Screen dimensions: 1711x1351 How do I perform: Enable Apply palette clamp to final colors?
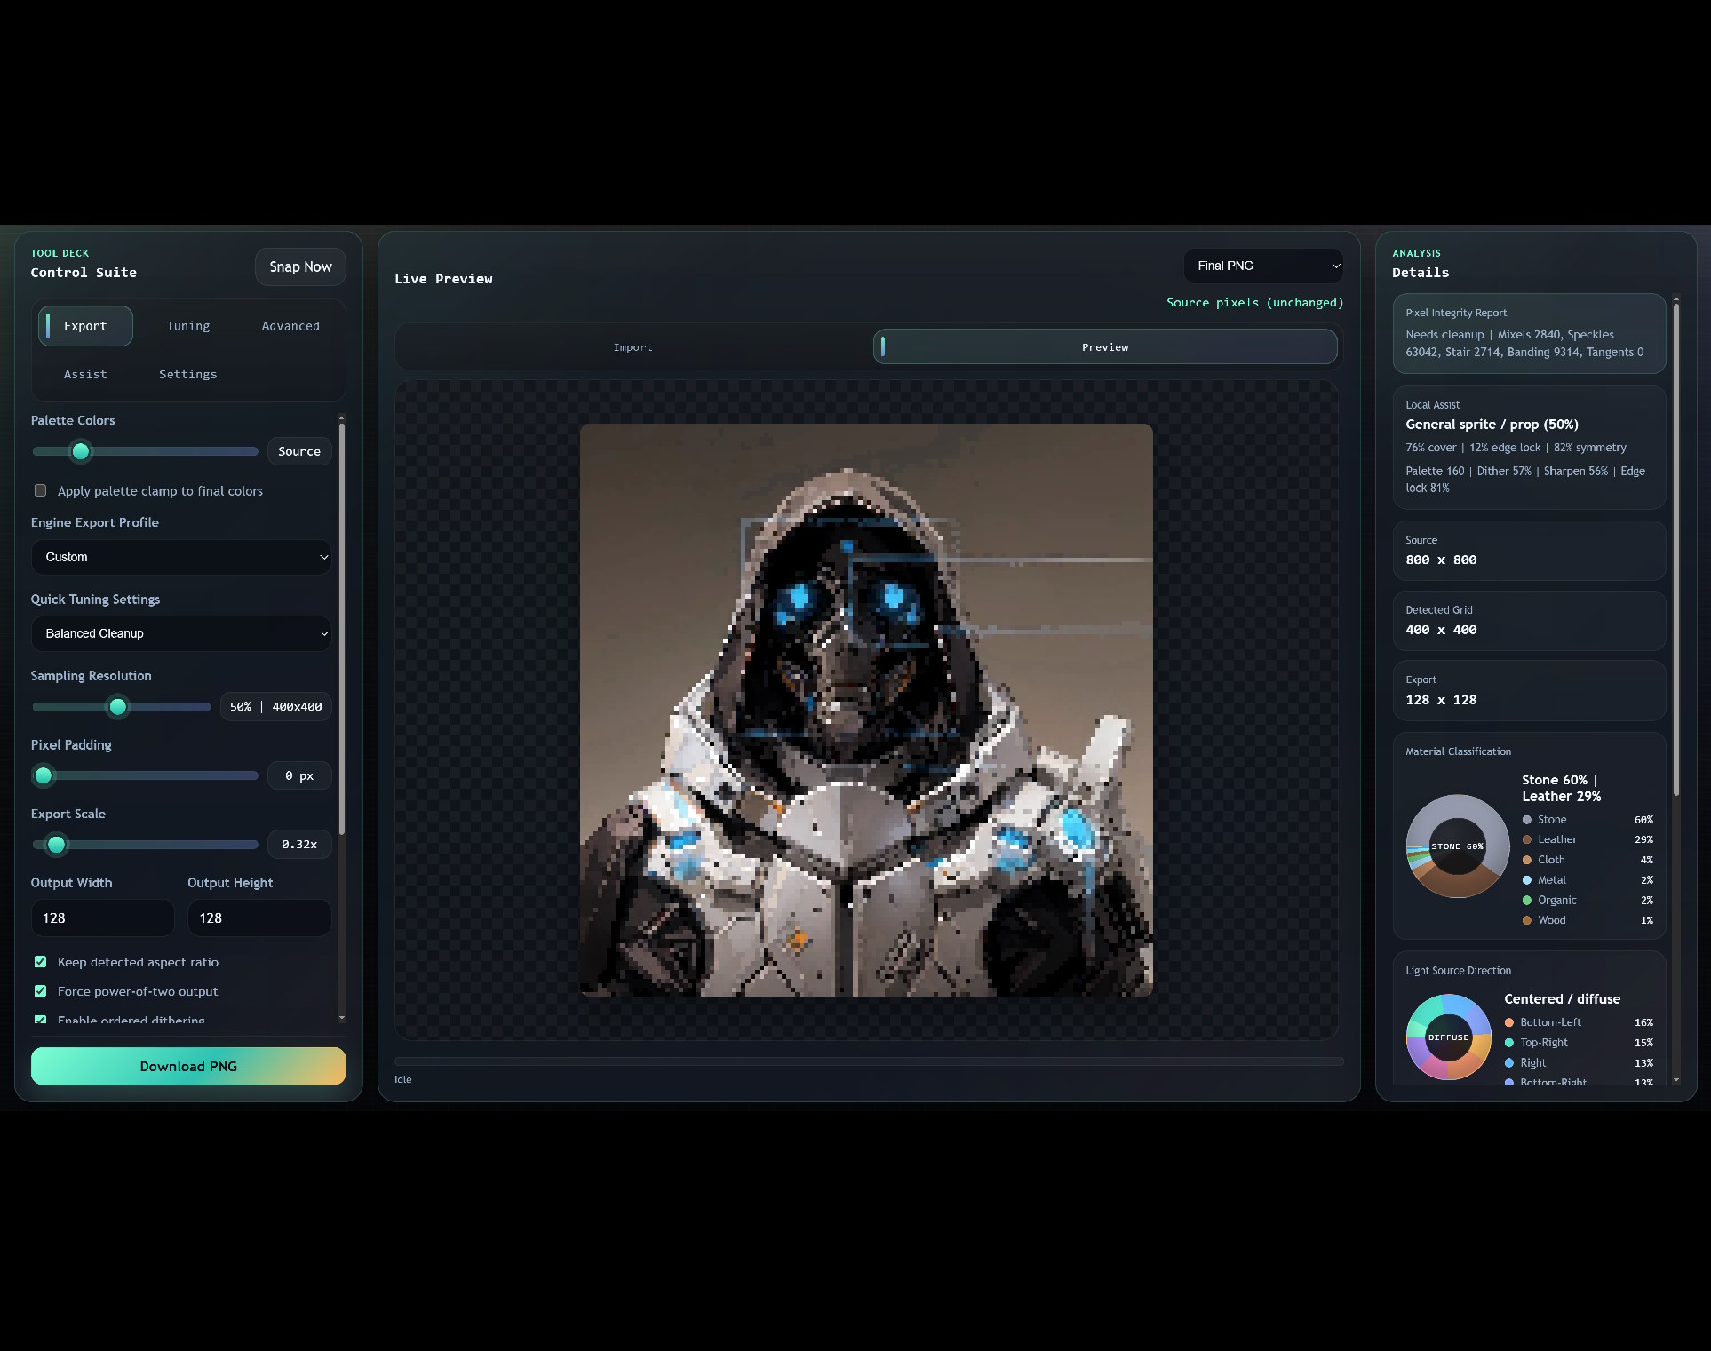[x=41, y=490]
